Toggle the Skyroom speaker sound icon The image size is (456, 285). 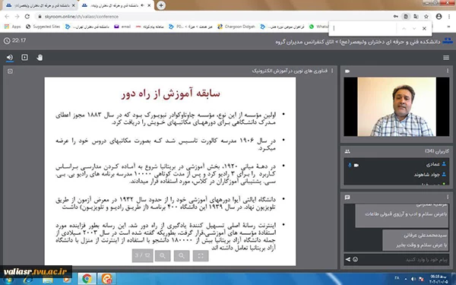(10, 58)
